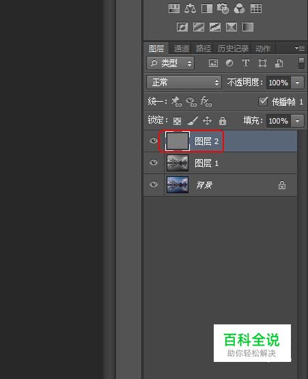
Task: Click the unify layer visibility icon
Action: 191,102
